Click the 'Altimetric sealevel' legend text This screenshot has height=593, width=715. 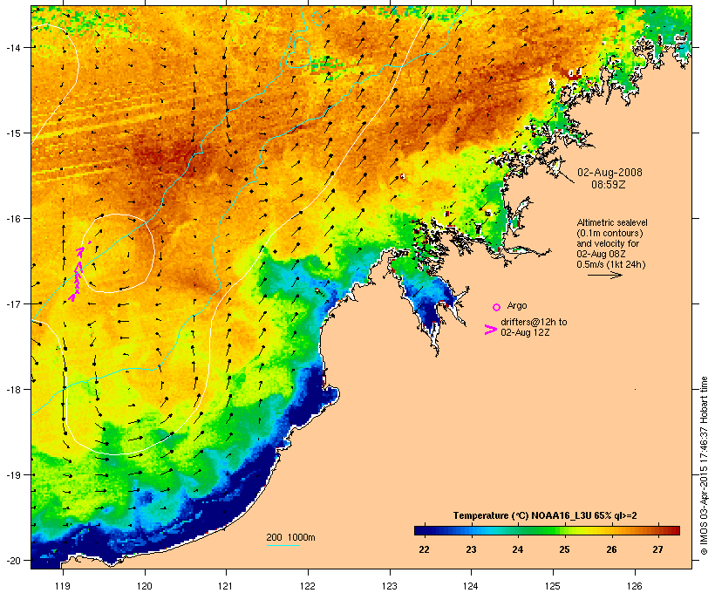tap(612, 222)
